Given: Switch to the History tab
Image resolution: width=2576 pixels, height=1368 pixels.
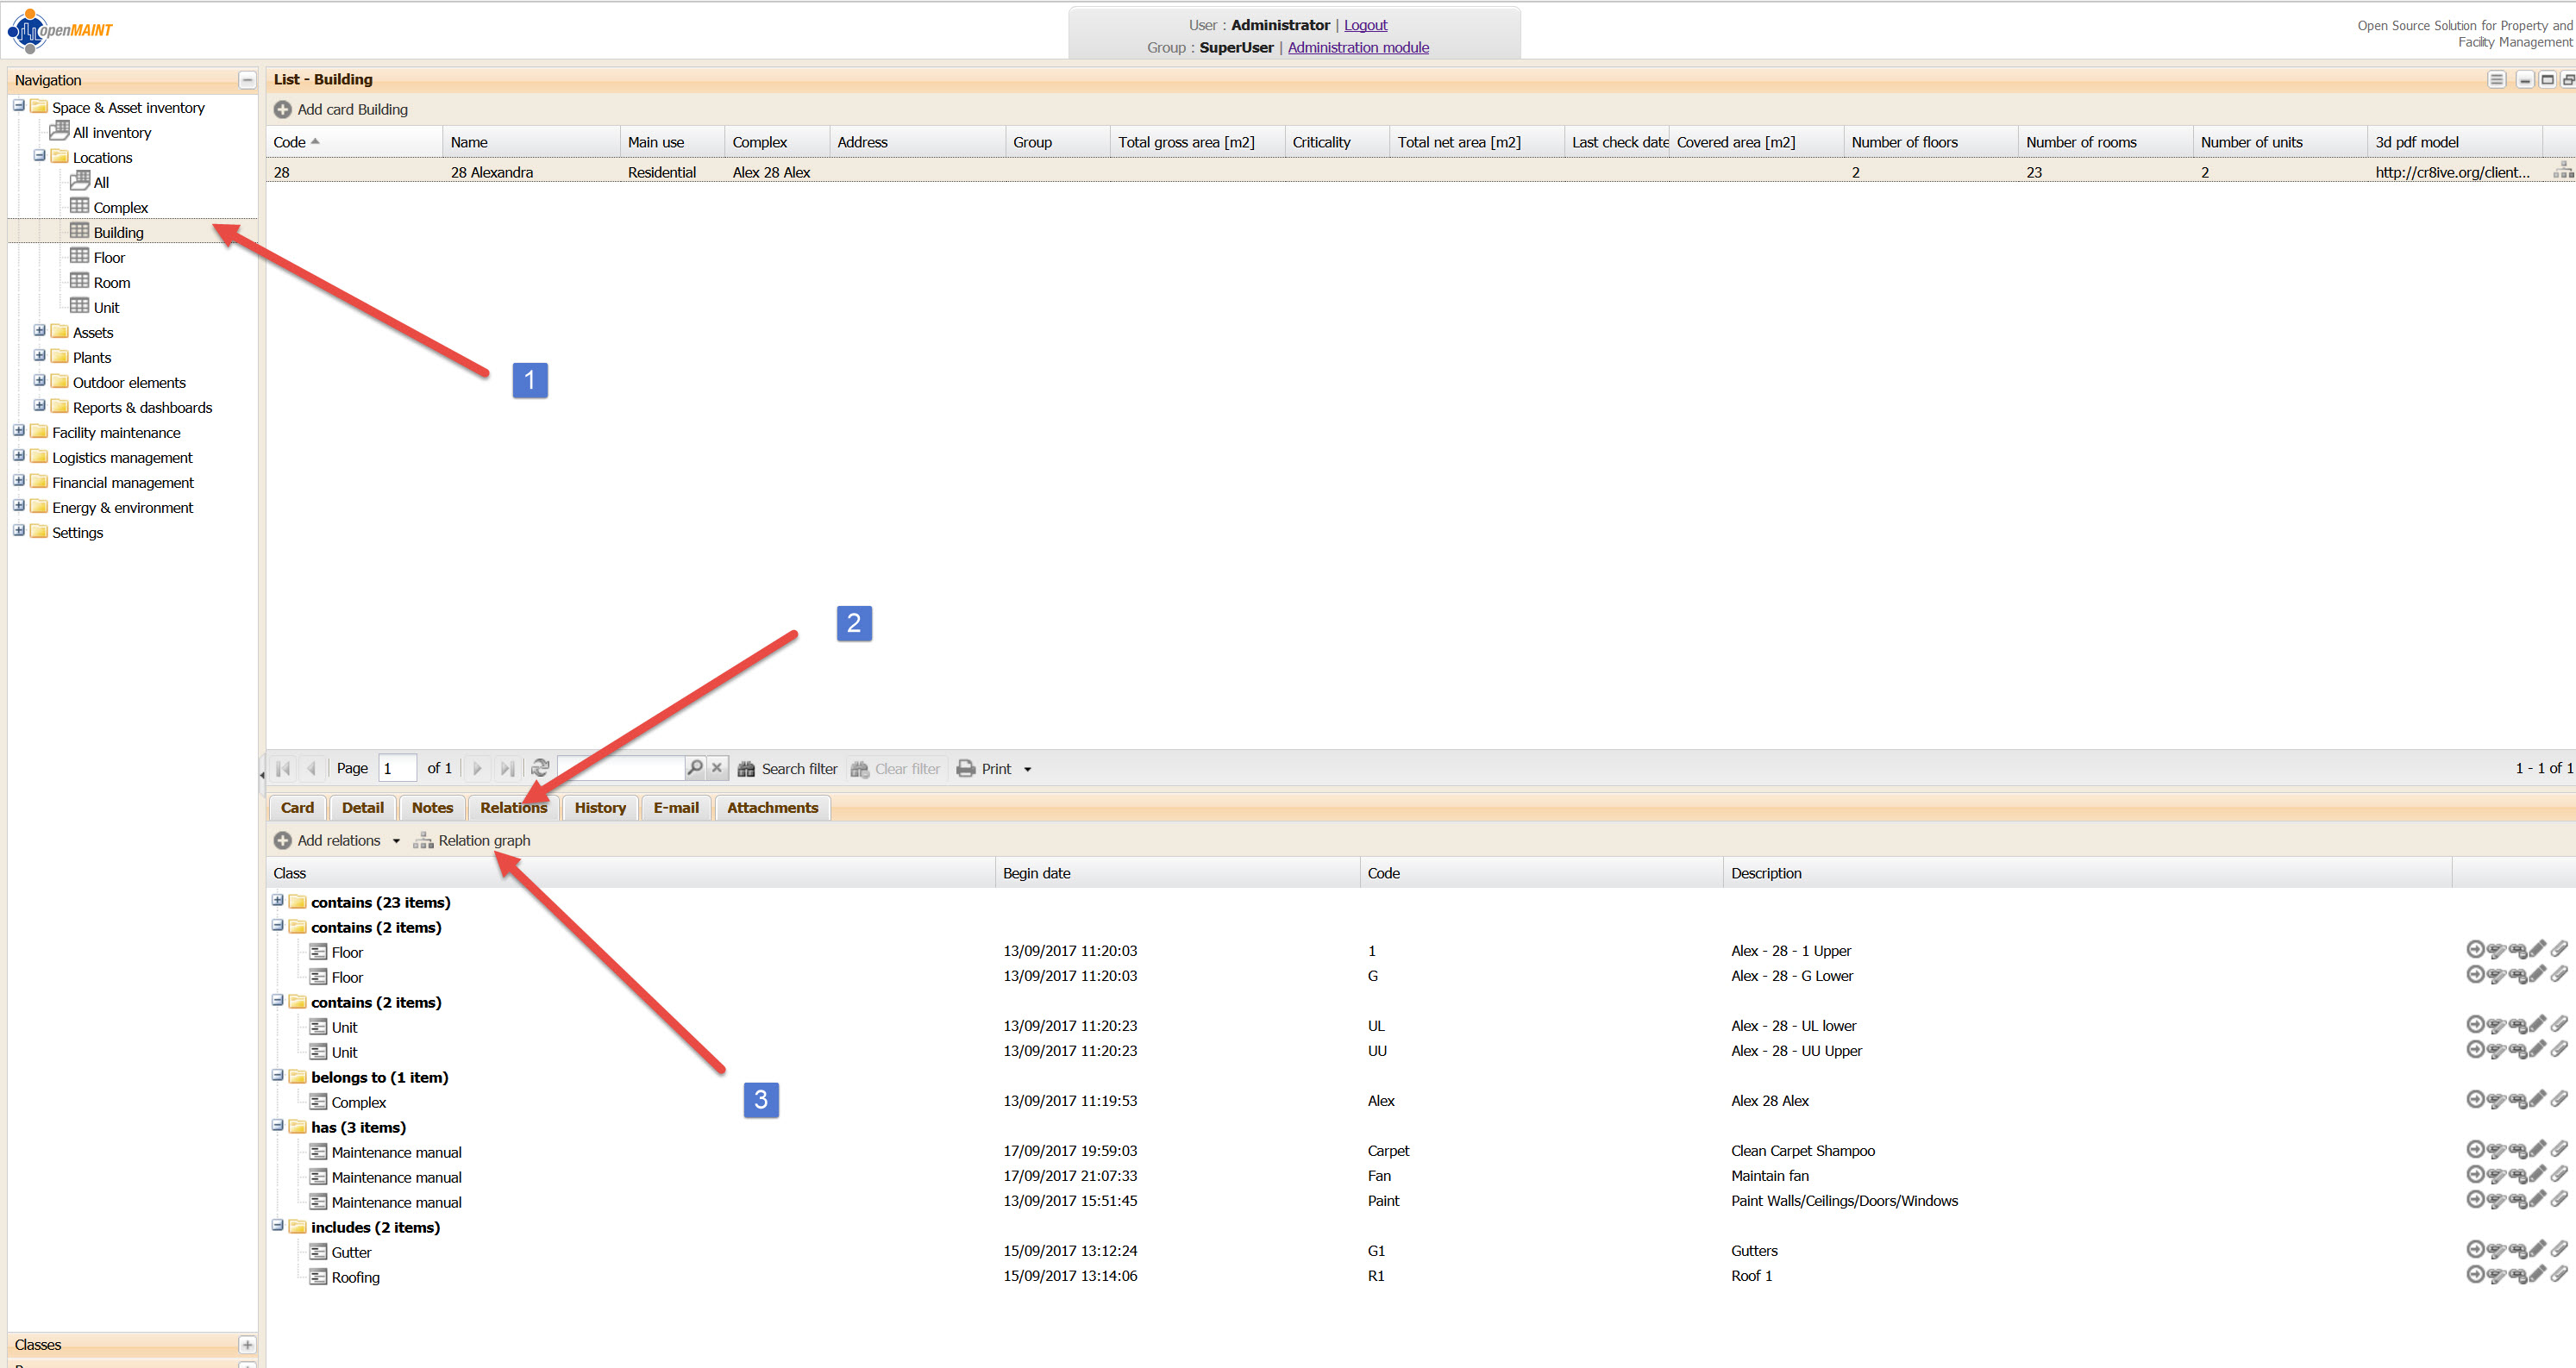Looking at the screenshot, I should tap(599, 808).
